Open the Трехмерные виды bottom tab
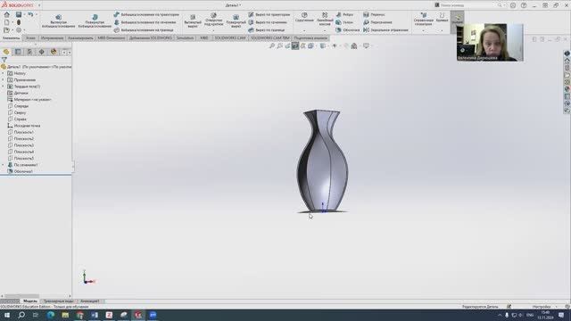This screenshot has width=571, height=321. [58, 301]
